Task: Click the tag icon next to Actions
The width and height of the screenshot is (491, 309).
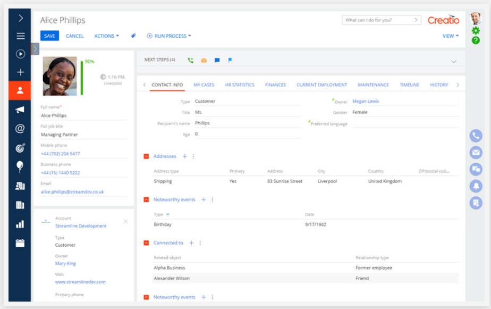Action: [x=133, y=36]
